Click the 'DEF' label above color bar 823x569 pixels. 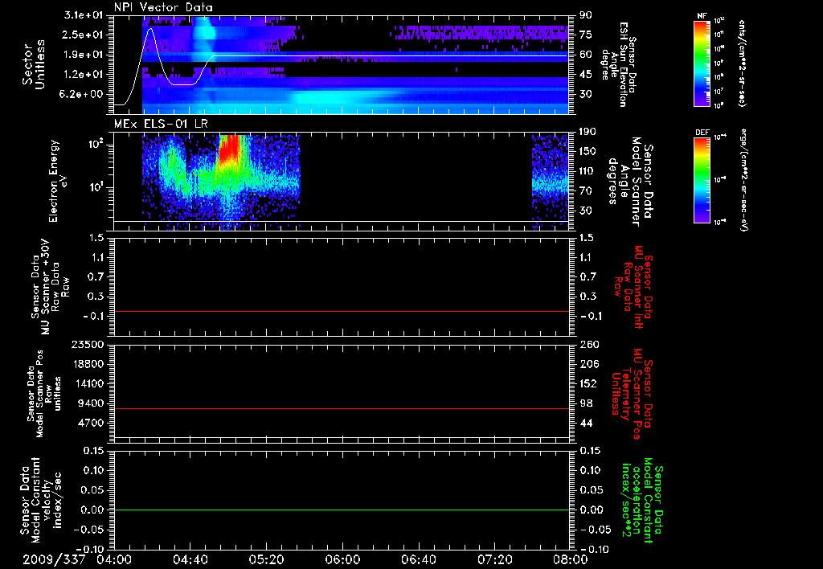coord(702,133)
